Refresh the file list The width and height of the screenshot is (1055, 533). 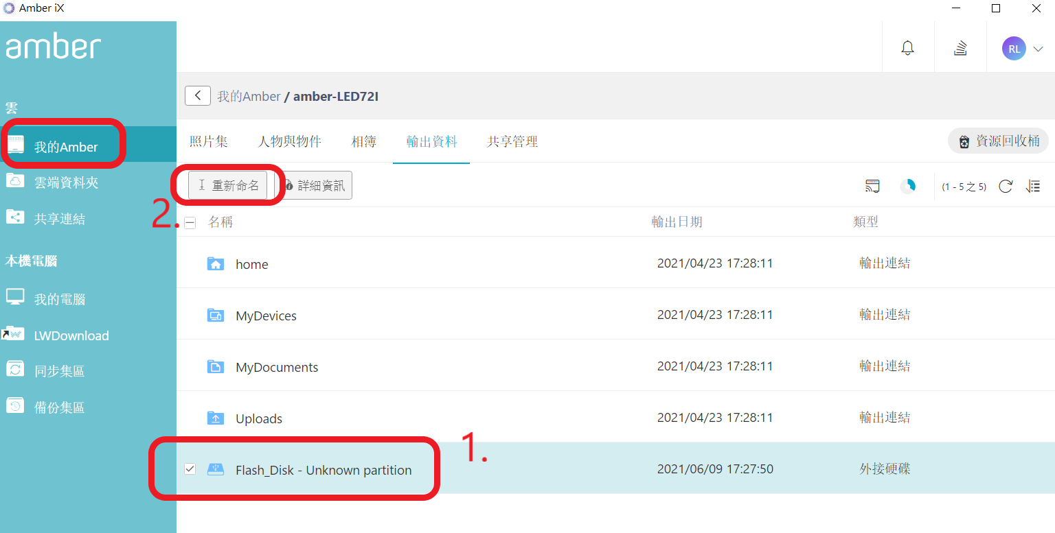click(x=1006, y=186)
